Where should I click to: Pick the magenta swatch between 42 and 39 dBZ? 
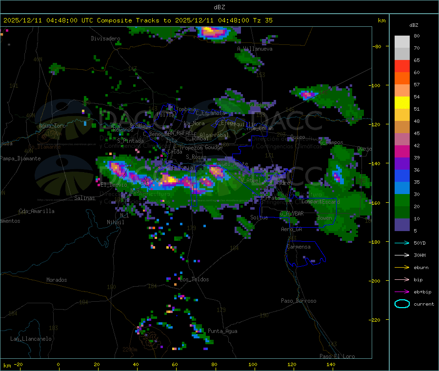[x=402, y=151]
